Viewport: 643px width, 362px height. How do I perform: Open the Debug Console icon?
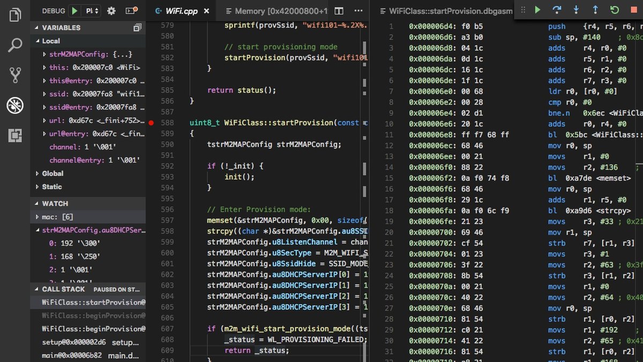130,11
